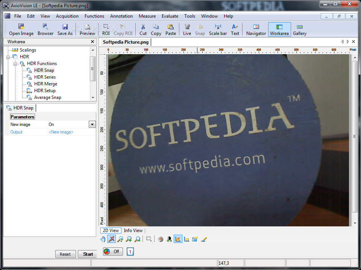Click the brightness plus-minus circle icon

161,239
